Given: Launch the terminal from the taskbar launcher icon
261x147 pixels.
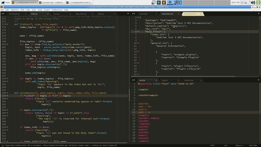Looking at the screenshot, I should [x=159, y=2].
